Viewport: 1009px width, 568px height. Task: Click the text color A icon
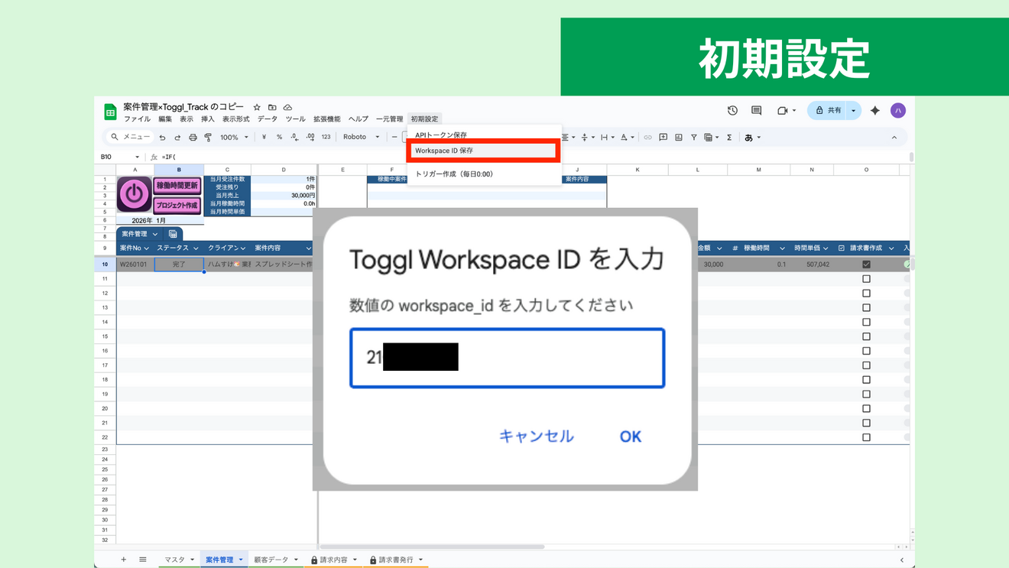point(624,138)
